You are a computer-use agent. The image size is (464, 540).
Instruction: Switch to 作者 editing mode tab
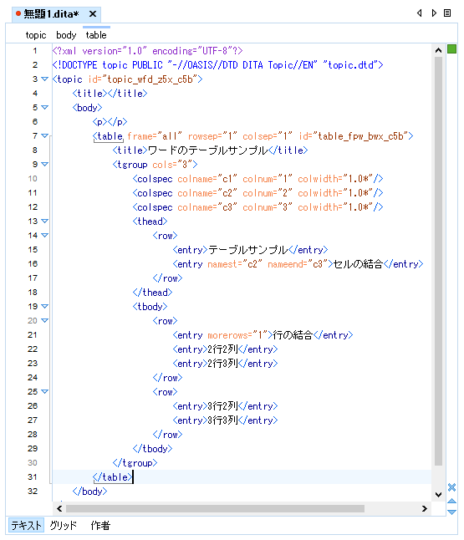100,526
